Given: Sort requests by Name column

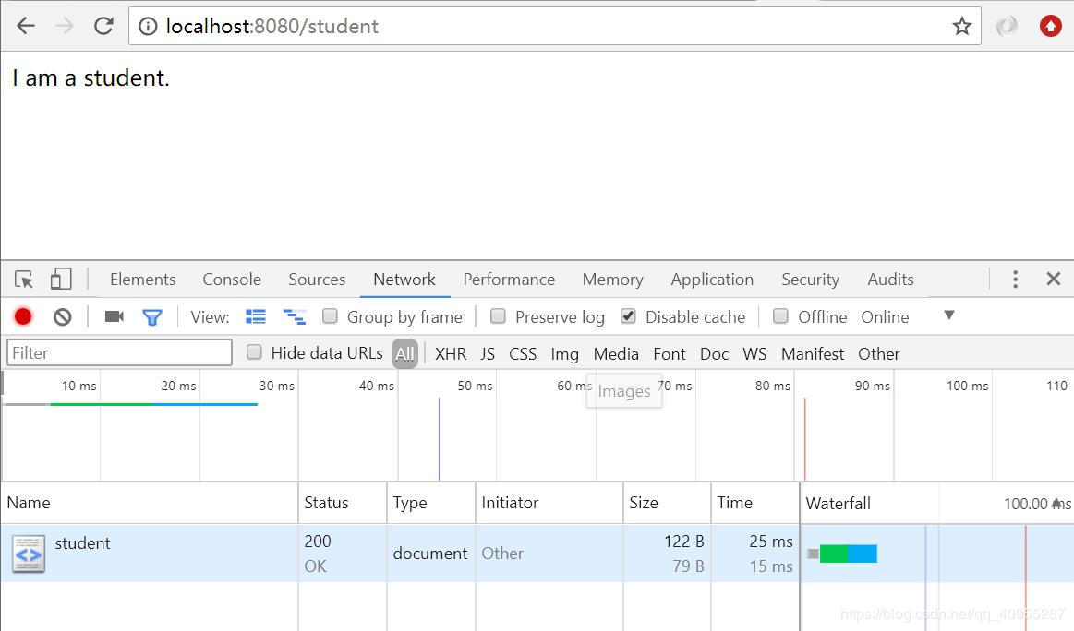Looking at the screenshot, I should [150, 503].
